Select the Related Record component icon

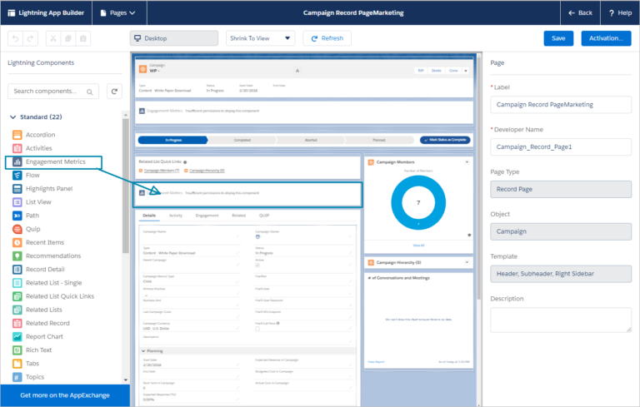17,324
